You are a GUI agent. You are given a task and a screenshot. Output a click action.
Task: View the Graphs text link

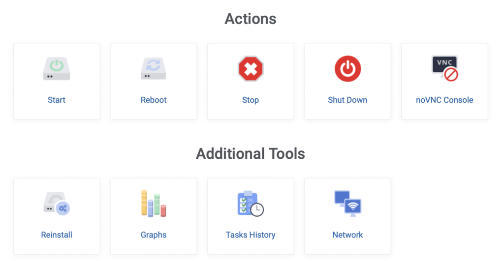coord(154,235)
